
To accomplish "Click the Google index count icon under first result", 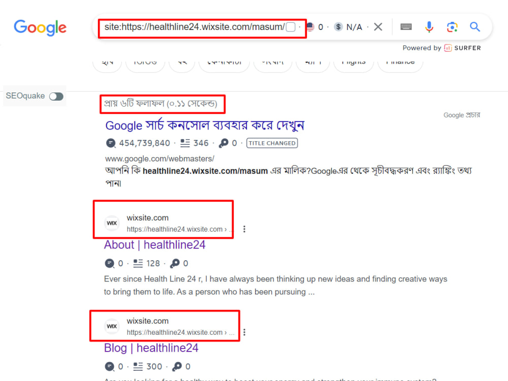I will (x=111, y=143).
